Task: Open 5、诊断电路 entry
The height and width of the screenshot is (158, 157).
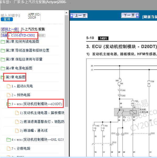Action: click(x=21, y=148)
